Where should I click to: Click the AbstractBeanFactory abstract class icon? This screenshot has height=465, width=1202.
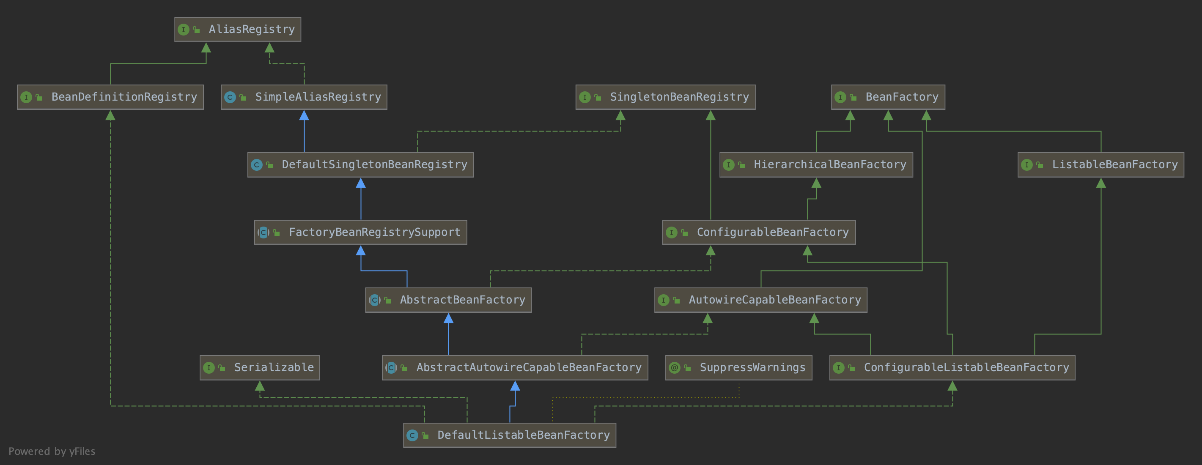375,301
